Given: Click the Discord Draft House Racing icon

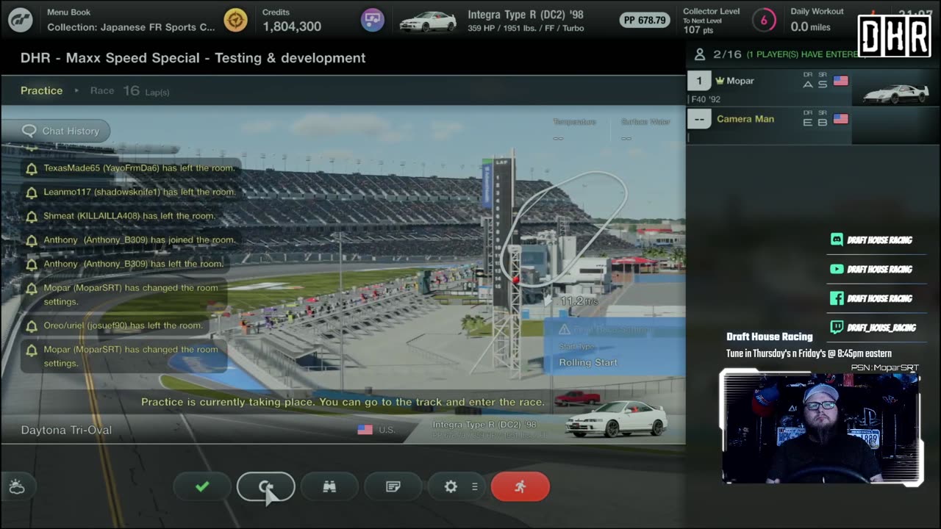Looking at the screenshot, I should [837, 240].
